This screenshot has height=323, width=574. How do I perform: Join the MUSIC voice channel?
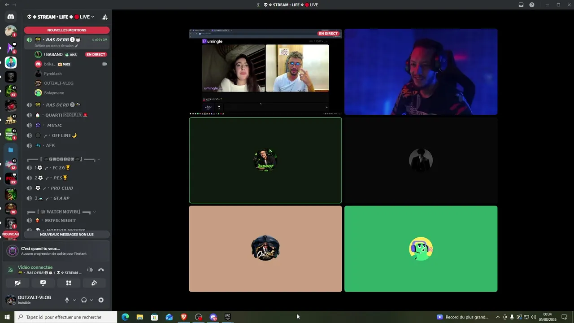67,125
